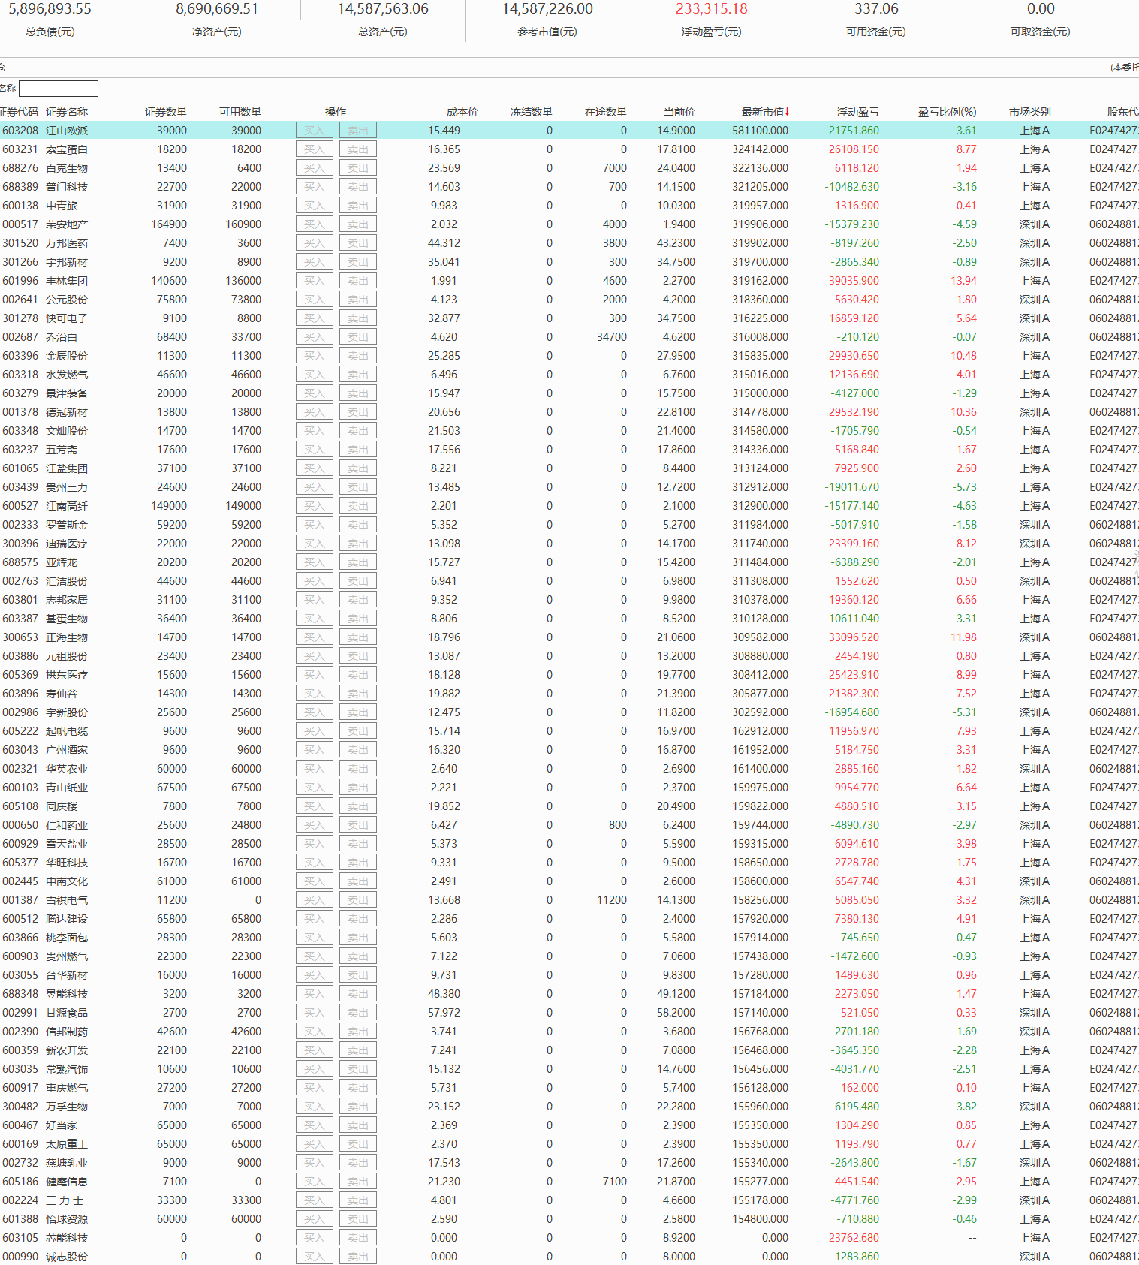Image resolution: width=1139 pixels, height=1265 pixels.
Task: Buy 水发燃气 via its 买入 button
Action: tap(315, 375)
